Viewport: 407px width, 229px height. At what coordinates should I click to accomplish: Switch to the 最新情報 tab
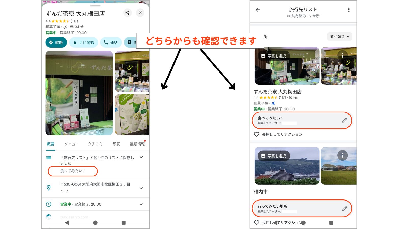coord(137,144)
